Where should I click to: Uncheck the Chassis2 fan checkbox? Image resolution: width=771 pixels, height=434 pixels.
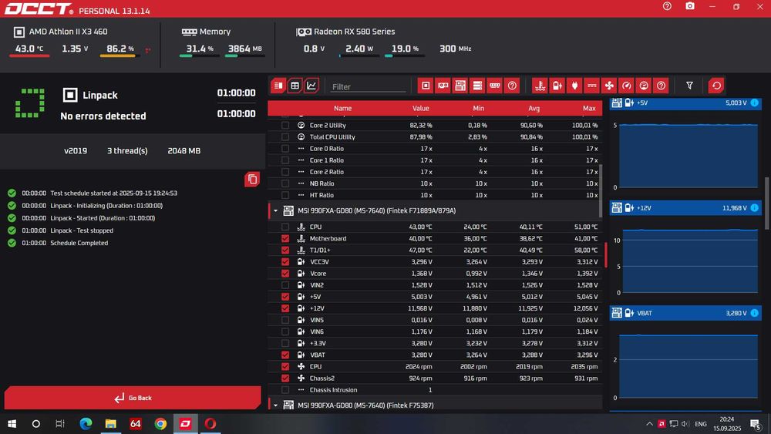[285, 378]
